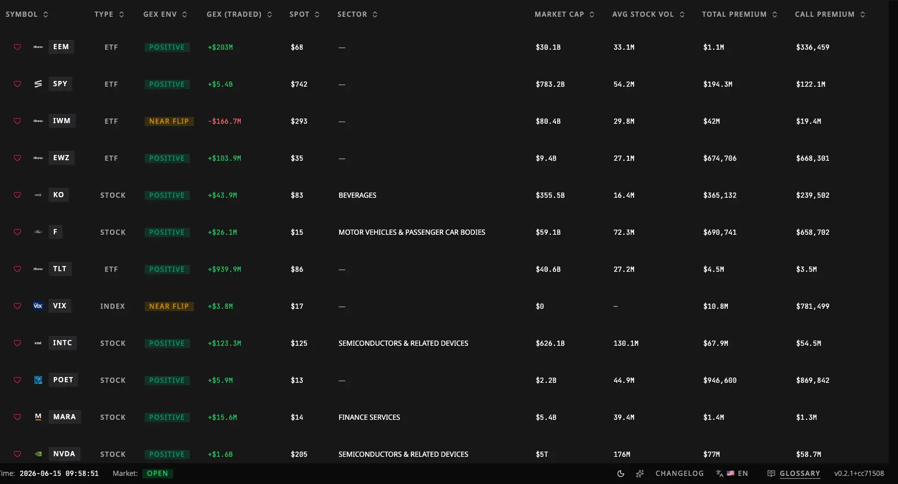This screenshot has height=484, width=898.
Task: Sort by the SYMBOL column
Action: coord(27,14)
